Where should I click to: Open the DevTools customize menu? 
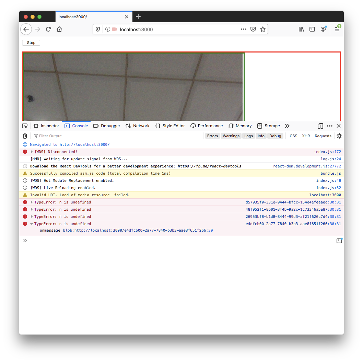(329, 126)
